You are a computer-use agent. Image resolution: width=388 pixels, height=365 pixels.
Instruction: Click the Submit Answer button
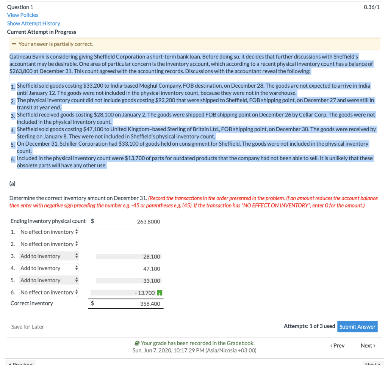[x=357, y=326]
